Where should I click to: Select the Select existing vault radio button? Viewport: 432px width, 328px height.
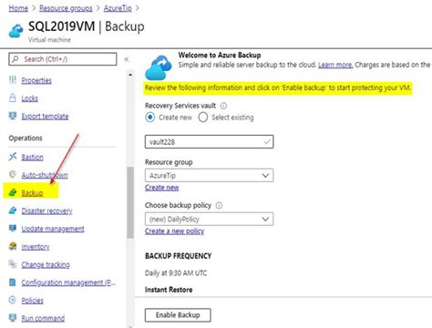pos(203,118)
